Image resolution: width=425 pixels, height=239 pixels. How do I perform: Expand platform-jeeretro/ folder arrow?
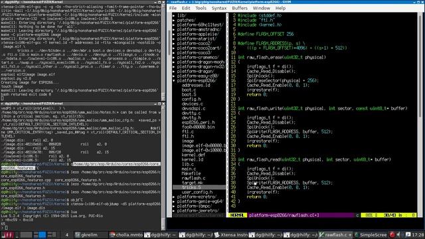click(174, 211)
